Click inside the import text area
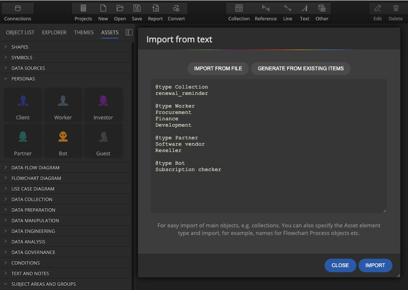The height and width of the screenshot is (290, 408). click(268, 146)
